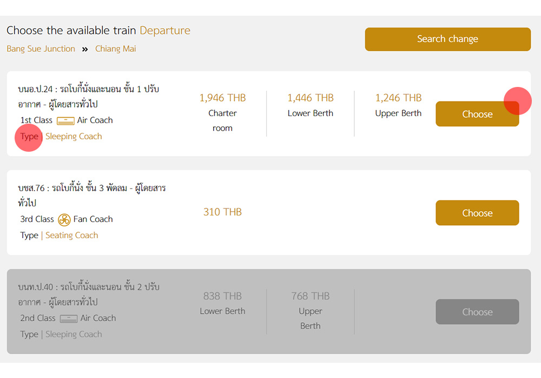Click the air conditioner icon for 2nd Class
The width and height of the screenshot is (541, 378).
pos(69,319)
